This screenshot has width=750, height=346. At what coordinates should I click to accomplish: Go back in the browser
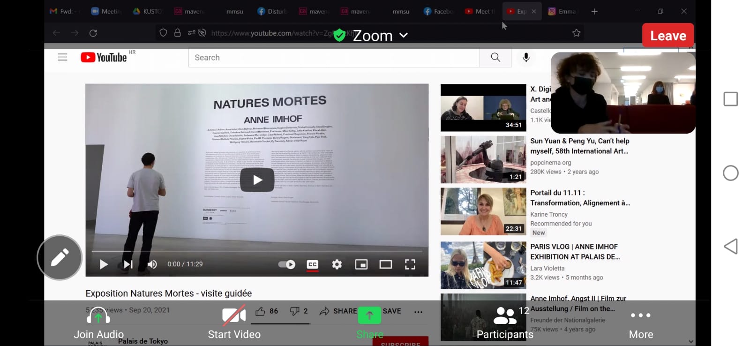point(56,33)
